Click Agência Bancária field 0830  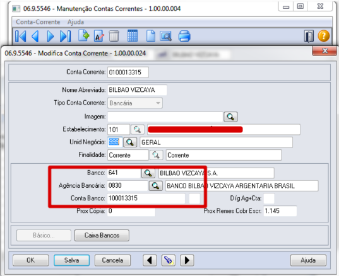point(128,186)
